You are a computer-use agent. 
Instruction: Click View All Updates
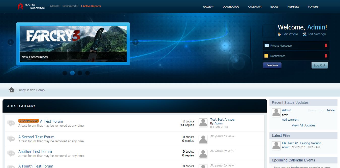[303, 125]
